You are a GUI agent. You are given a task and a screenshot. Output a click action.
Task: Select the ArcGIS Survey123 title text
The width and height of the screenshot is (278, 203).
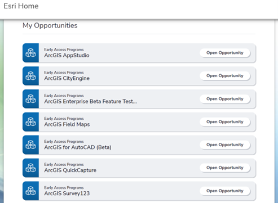pyautogui.click(x=67, y=193)
